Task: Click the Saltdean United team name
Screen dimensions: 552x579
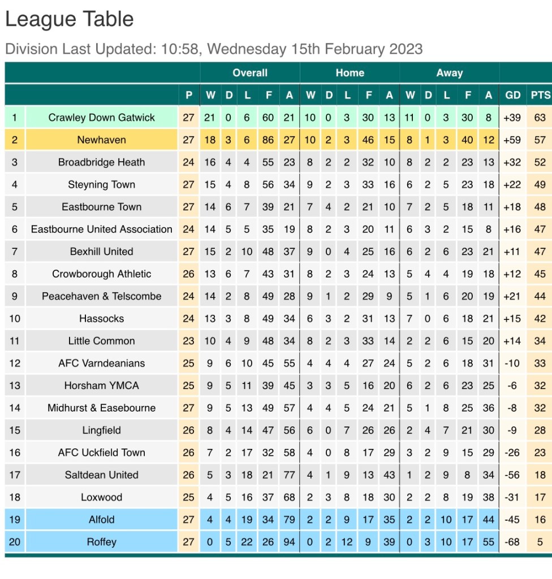Action: (102, 475)
